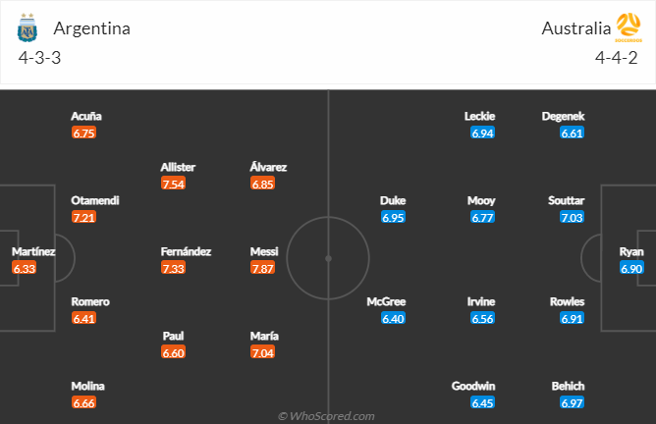Click player McGree's name
Screen dimensions: 656x424
[386, 302]
